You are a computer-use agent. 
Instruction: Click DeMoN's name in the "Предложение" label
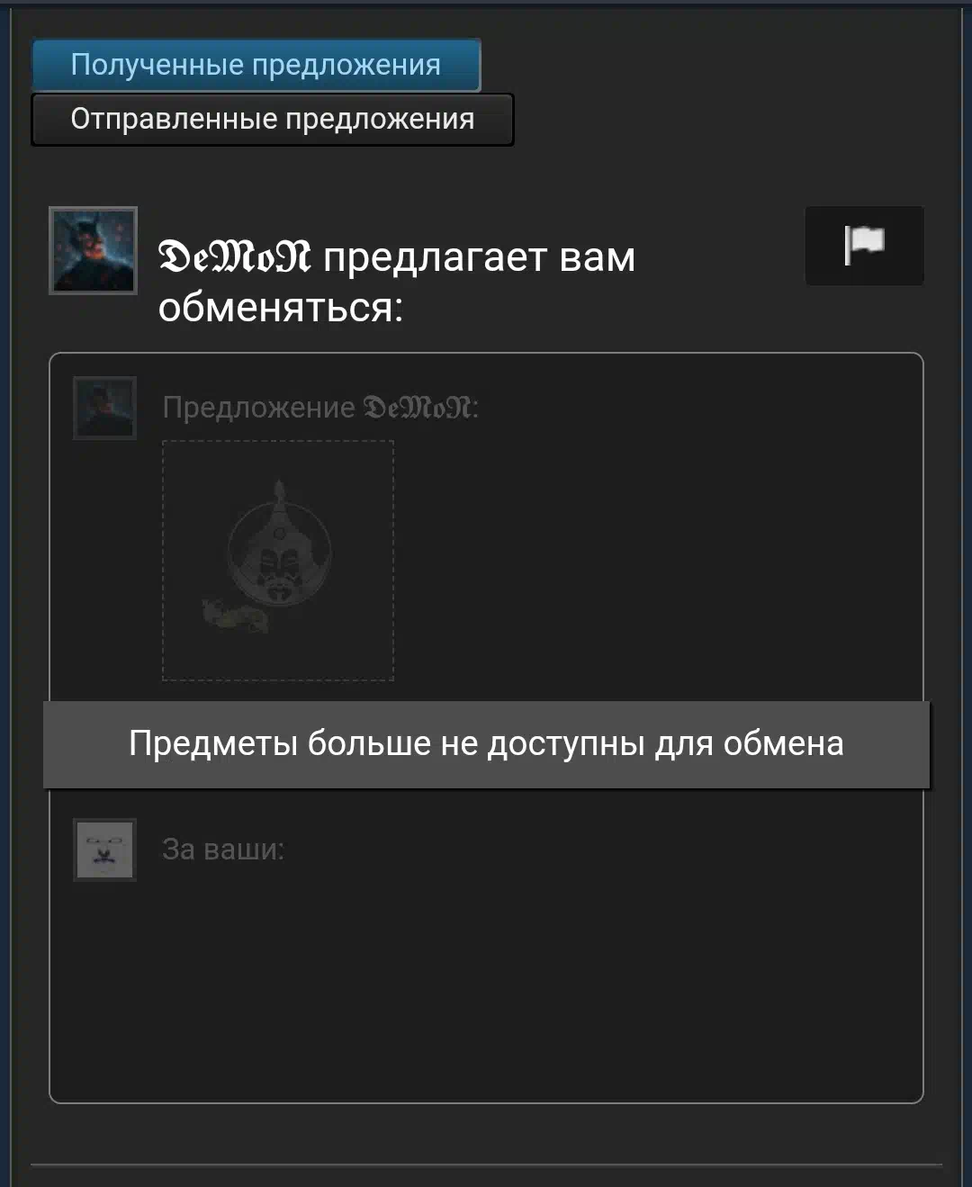418,408
